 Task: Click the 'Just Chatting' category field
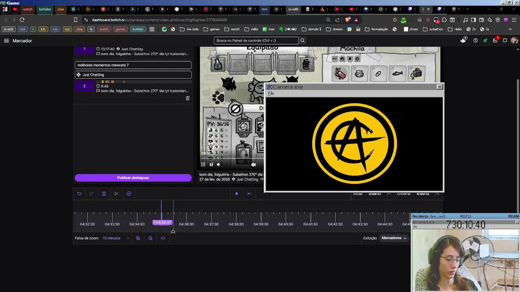[x=133, y=75]
